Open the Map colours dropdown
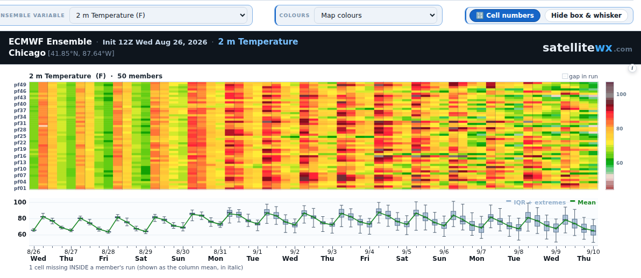 (x=375, y=16)
